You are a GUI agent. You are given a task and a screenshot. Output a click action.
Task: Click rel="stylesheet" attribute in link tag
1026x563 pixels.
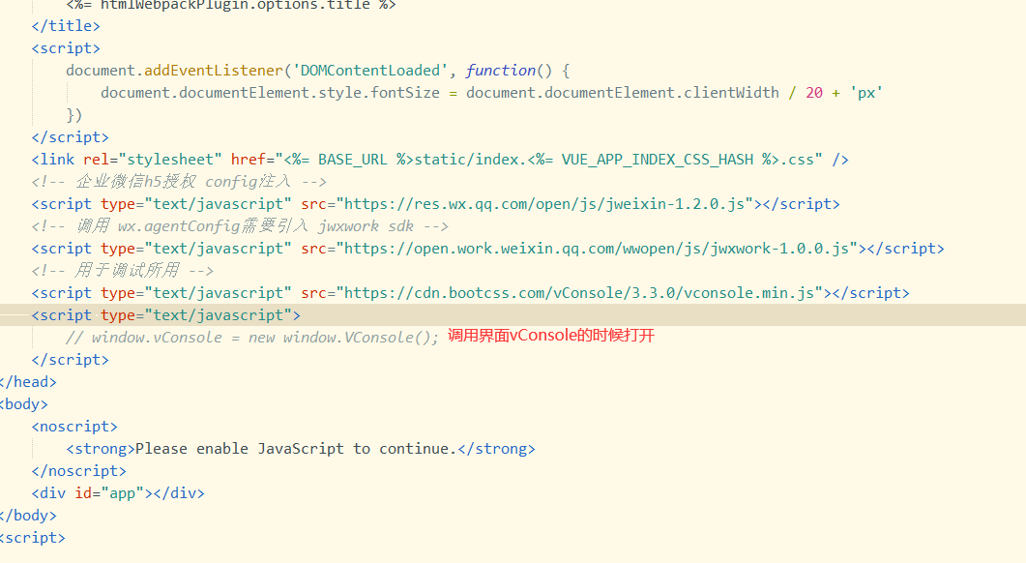(x=153, y=160)
